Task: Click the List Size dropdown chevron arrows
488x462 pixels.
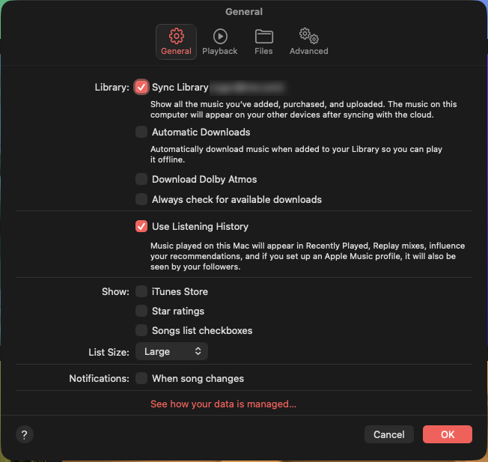Action: click(x=198, y=352)
